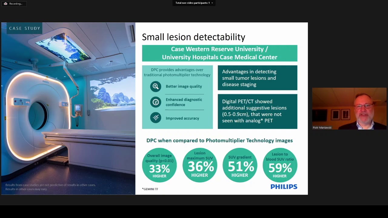Click the Enhanced diagnostic confidence gauge icon

pos(156,102)
